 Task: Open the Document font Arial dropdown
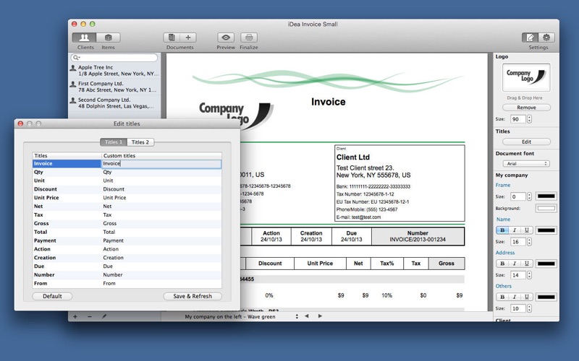(526, 164)
